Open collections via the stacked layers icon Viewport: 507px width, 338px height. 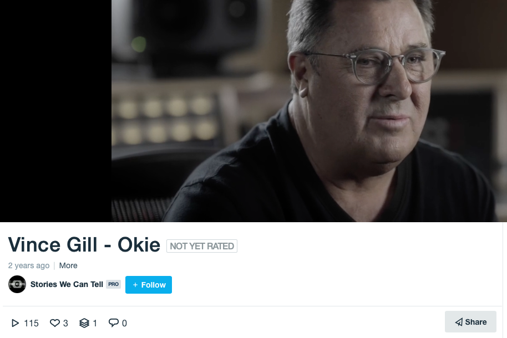pyautogui.click(x=84, y=323)
